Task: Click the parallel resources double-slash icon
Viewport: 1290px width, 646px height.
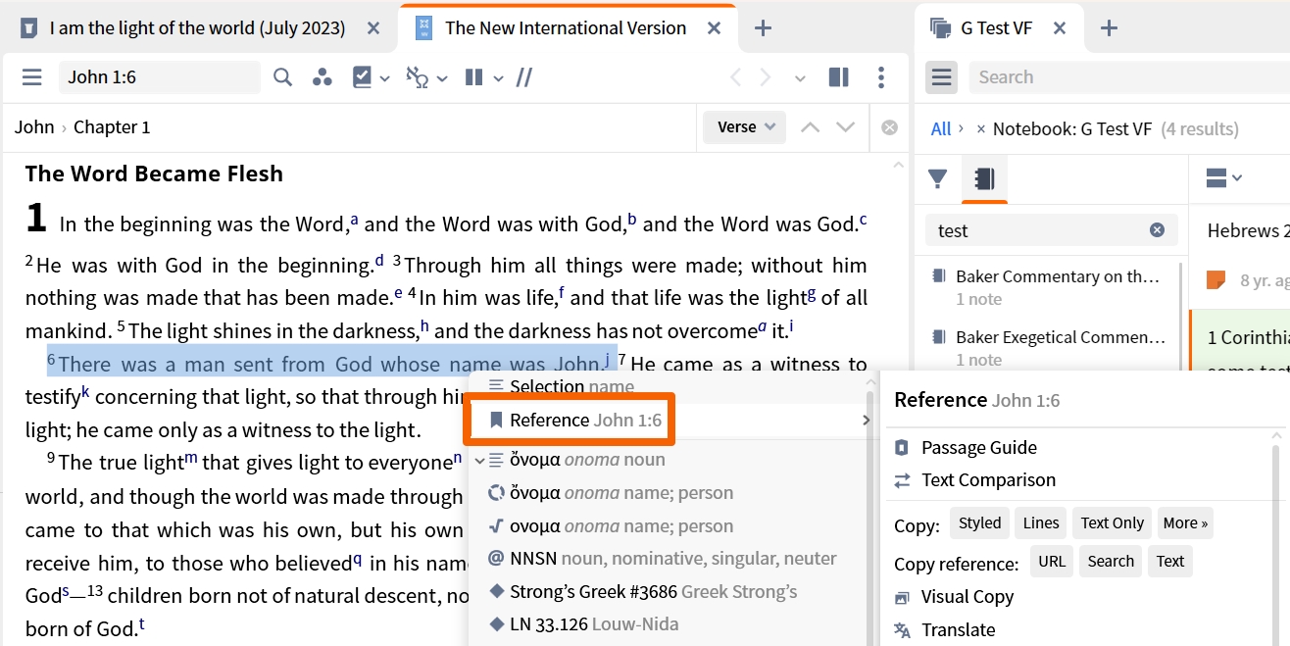Action: pos(524,77)
